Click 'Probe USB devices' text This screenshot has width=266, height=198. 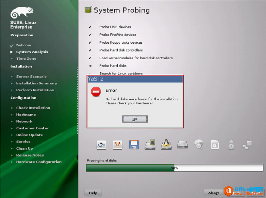pyautogui.click(x=115, y=27)
